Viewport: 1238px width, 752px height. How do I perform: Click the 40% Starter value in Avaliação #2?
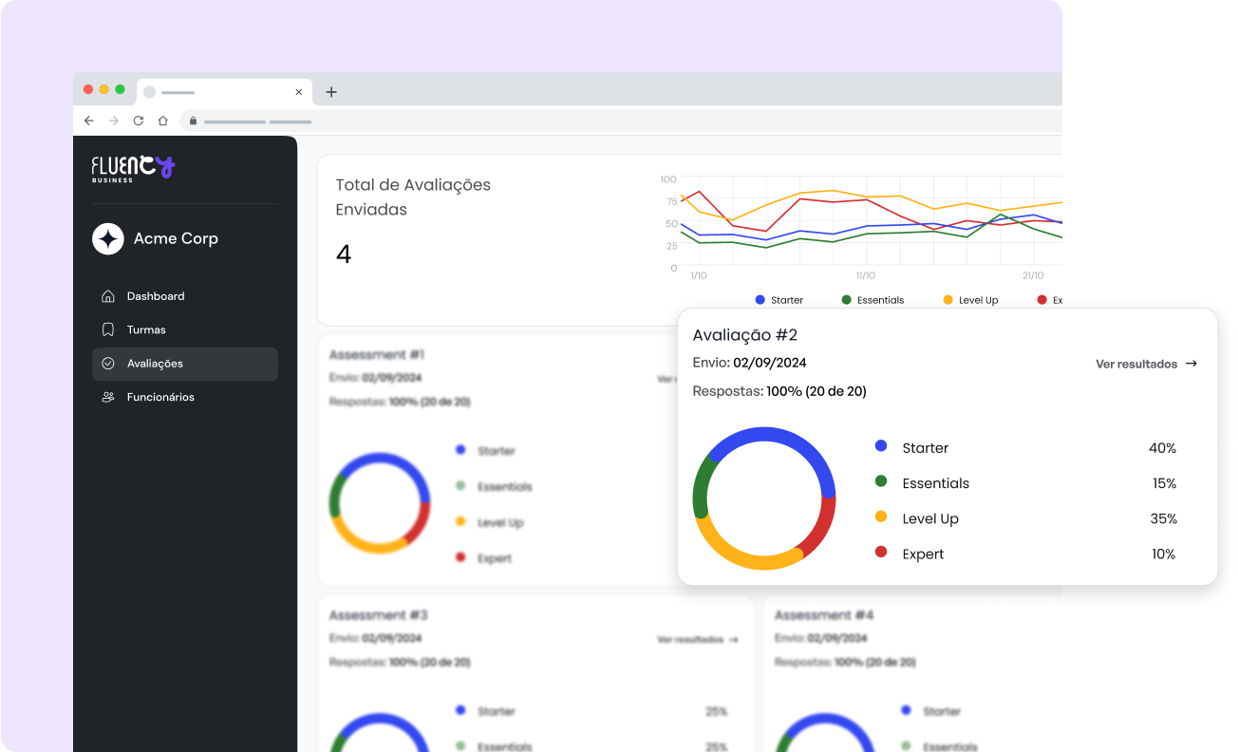coord(1163,448)
